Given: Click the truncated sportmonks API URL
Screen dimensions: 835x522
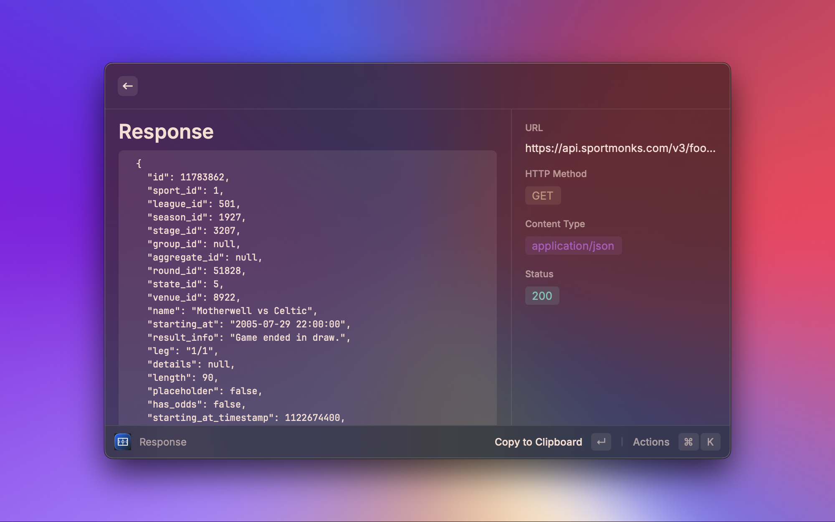Looking at the screenshot, I should [x=620, y=148].
